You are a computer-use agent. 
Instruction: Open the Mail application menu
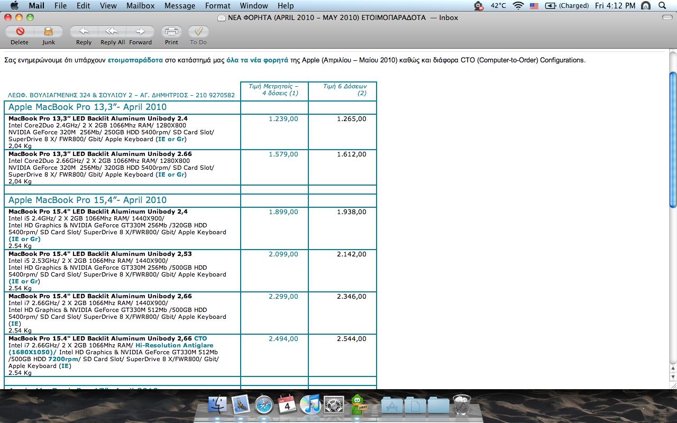point(36,5)
